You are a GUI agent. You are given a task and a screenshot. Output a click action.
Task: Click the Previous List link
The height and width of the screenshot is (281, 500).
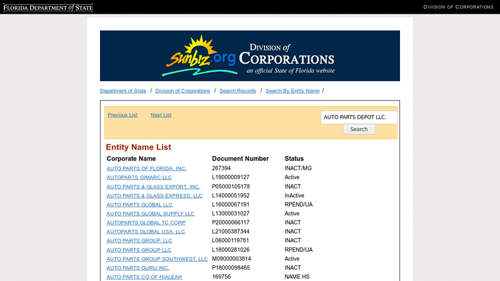(x=122, y=115)
